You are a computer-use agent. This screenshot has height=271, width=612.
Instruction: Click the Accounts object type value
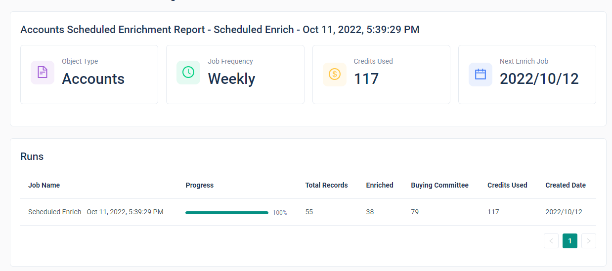click(x=93, y=79)
